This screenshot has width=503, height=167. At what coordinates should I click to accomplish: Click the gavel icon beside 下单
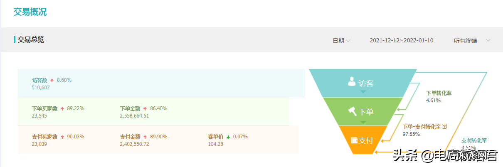coord(353,111)
